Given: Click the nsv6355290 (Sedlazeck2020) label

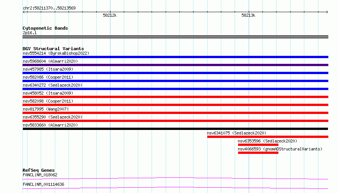Looking at the screenshot, I should click(x=53, y=117).
